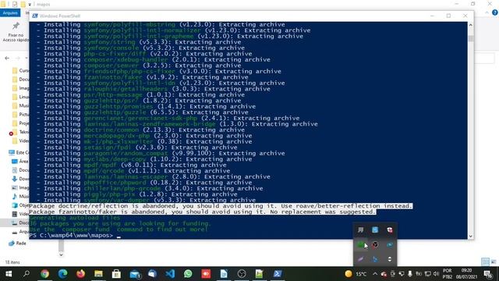The width and height of the screenshot is (499, 281).
Task: Open OBS Studio from the taskbar
Action: click(x=242, y=274)
